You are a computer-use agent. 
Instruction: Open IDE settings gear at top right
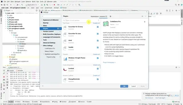click(179, 5)
